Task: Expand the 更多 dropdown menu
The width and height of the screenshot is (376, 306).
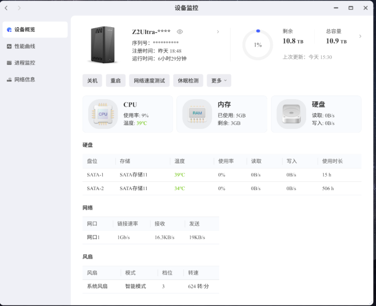Action: [x=219, y=81]
